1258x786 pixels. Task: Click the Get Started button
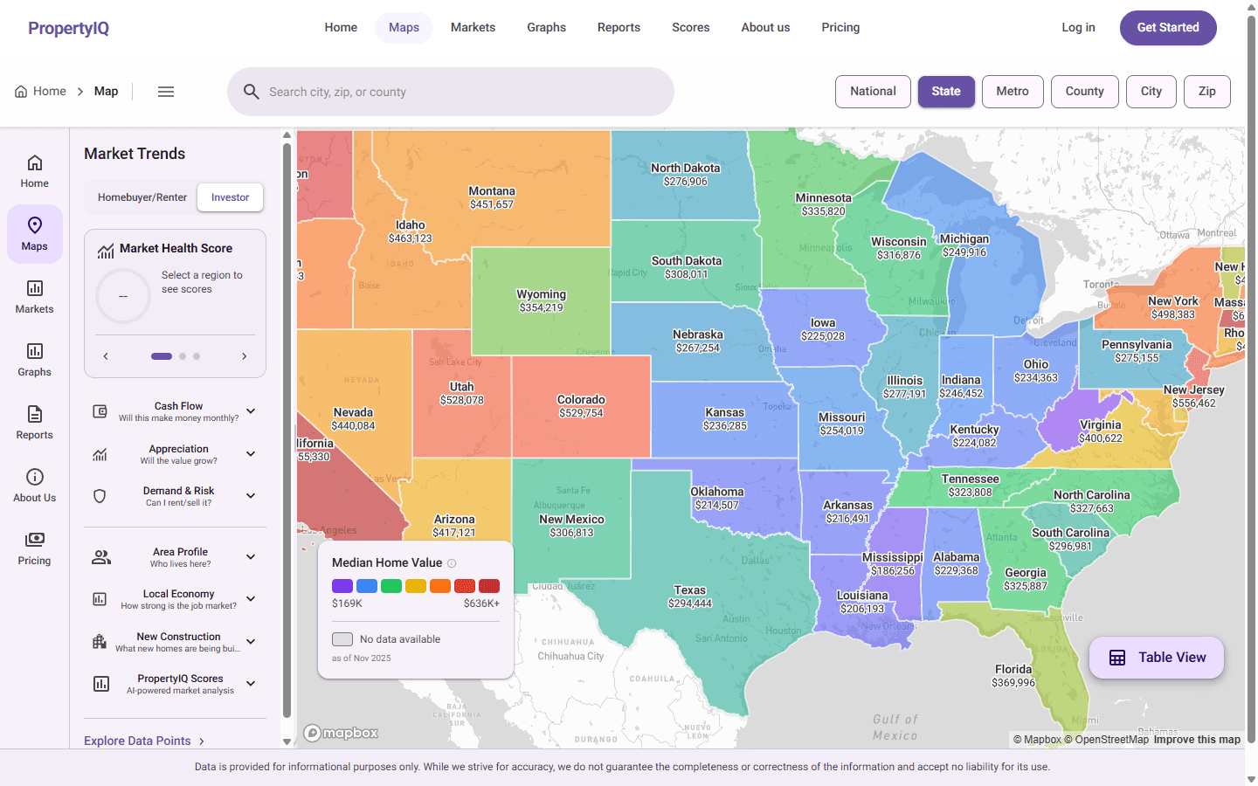[1168, 27]
